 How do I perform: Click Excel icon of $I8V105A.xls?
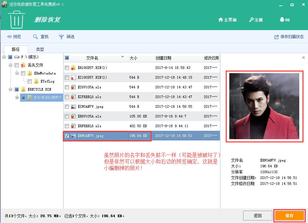[x=73, y=87]
